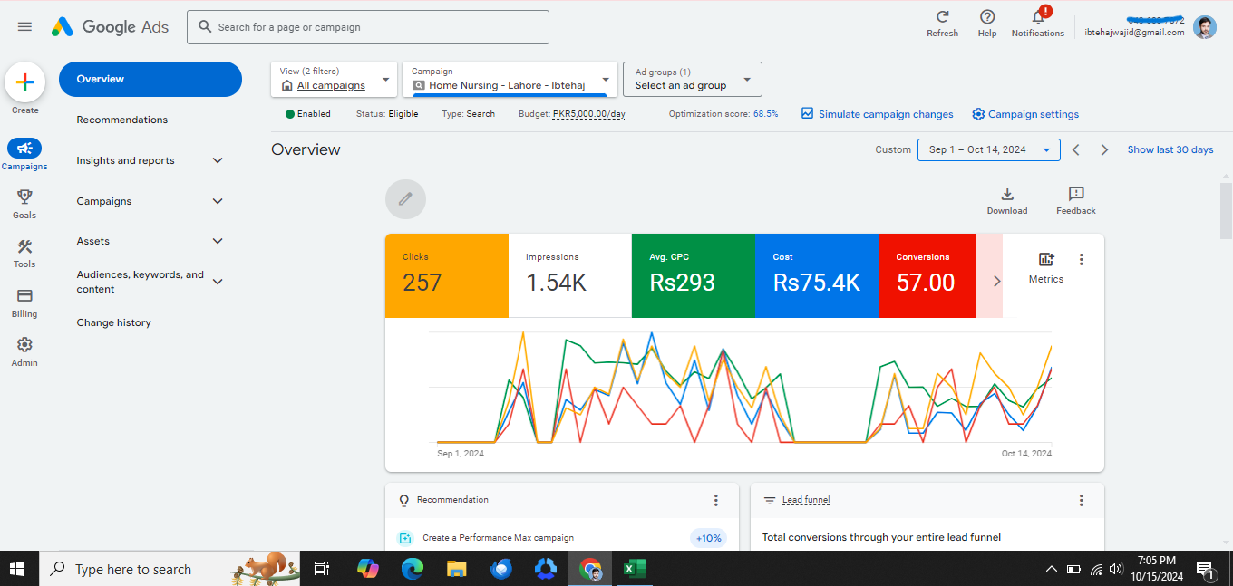Open the Tools wrench icon

(x=24, y=247)
